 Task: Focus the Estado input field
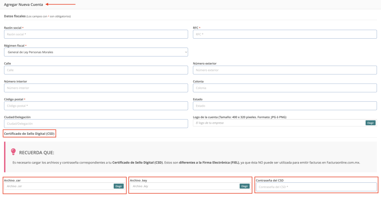pos(285,106)
